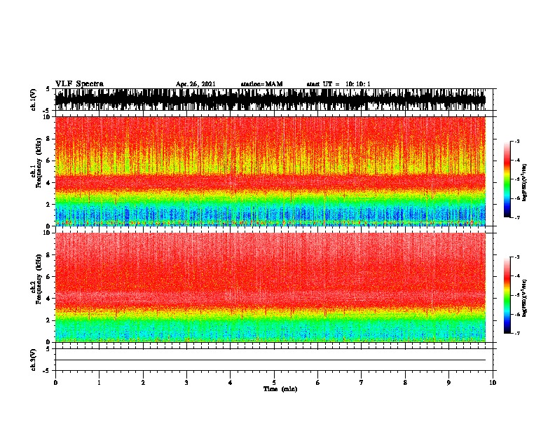Image resolution: width=555 pixels, height=429 pixels.
Task: Click the "-7" label on ch.2 colorbar
Action: [517, 334]
